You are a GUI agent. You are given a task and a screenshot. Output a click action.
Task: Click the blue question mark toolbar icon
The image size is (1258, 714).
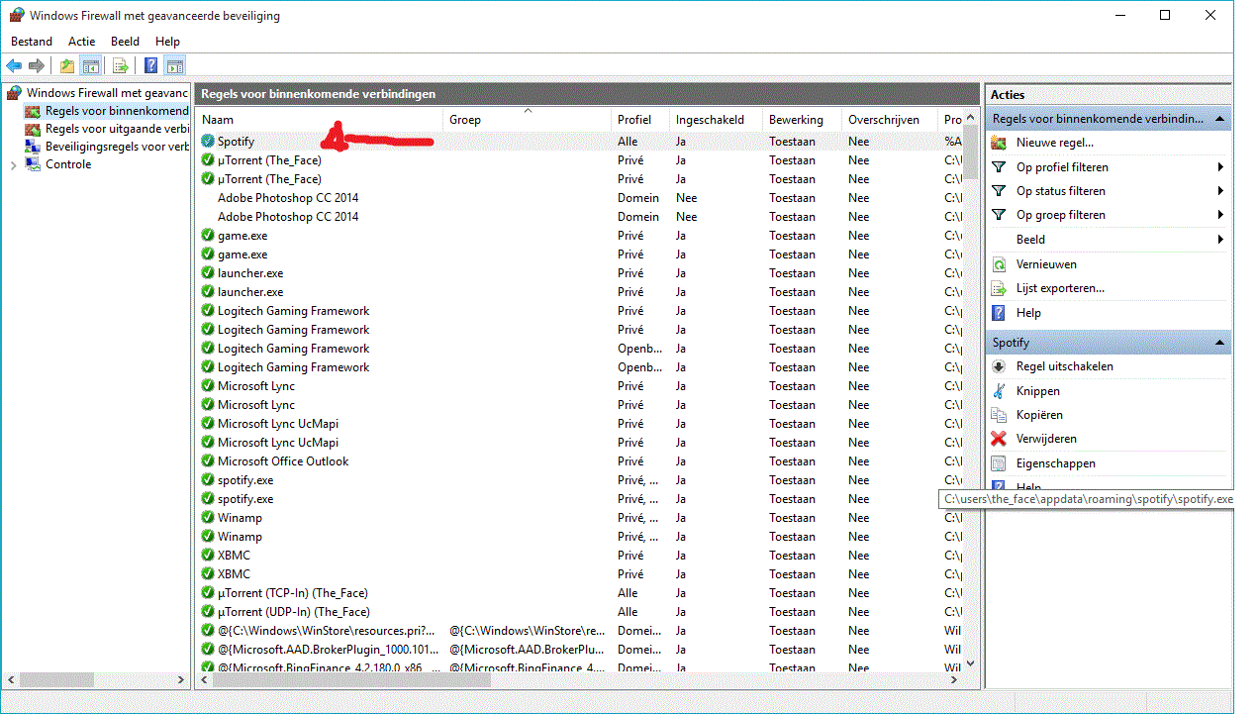click(x=150, y=66)
